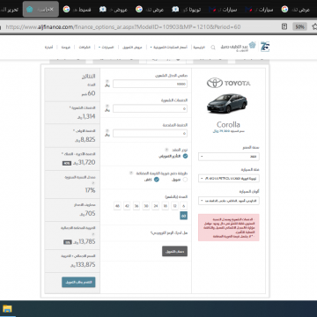The image size is (317, 317).
Task: Select cash (كاش) VAT payment option
Action: (x=157, y=180)
